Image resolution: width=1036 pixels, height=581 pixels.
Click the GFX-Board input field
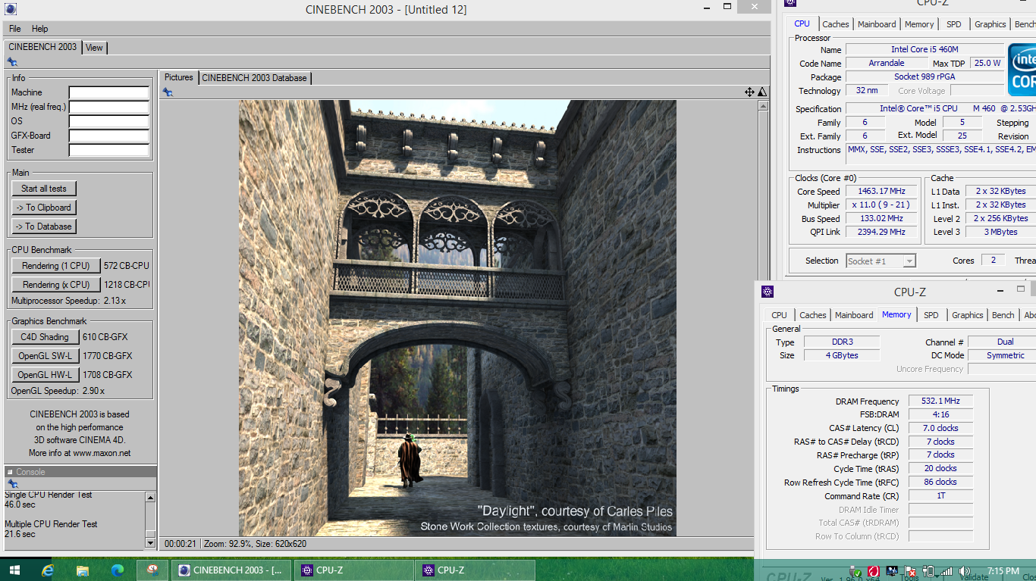click(x=109, y=136)
